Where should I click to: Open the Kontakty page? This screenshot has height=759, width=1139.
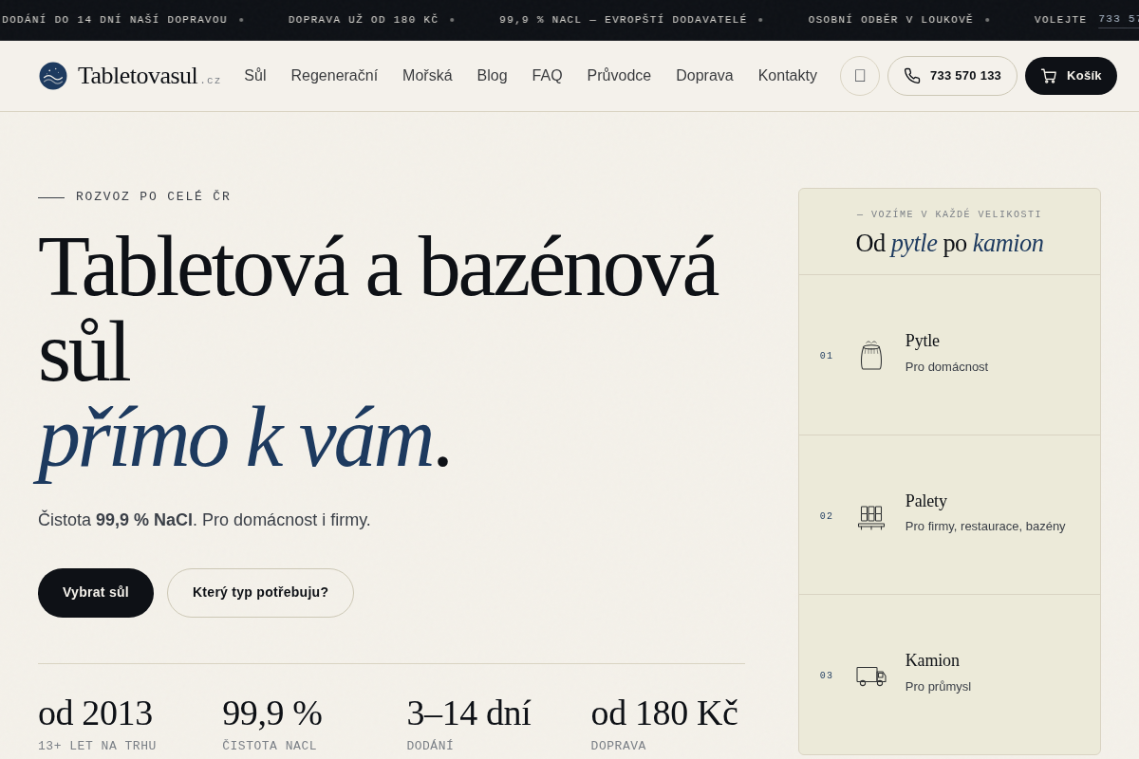click(x=788, y=76)
